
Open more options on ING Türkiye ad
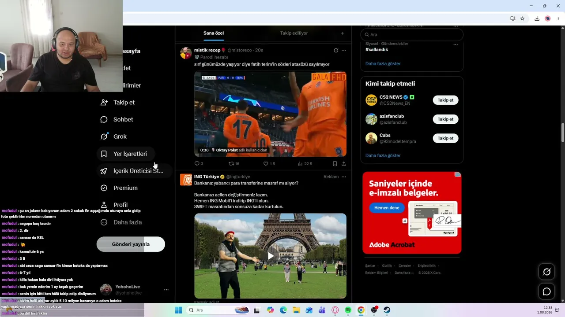tap(344, 177)
